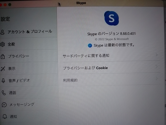Click the bell icon beside 通知

(x=5, y=116)
